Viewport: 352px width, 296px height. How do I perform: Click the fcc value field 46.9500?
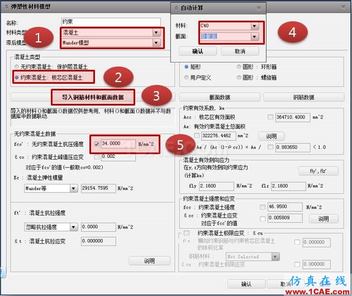(285, 207)
